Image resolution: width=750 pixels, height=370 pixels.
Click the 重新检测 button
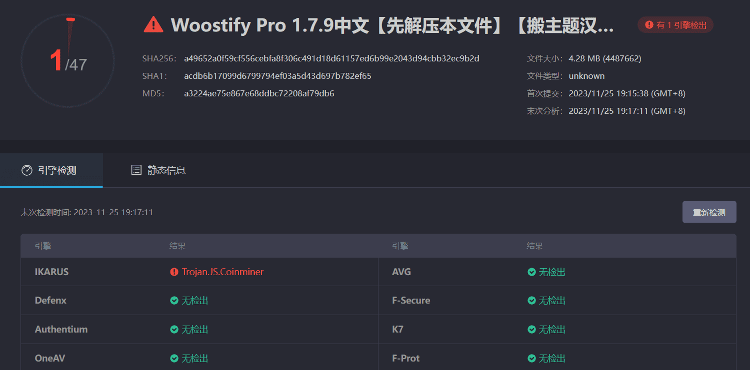(709, 212)
